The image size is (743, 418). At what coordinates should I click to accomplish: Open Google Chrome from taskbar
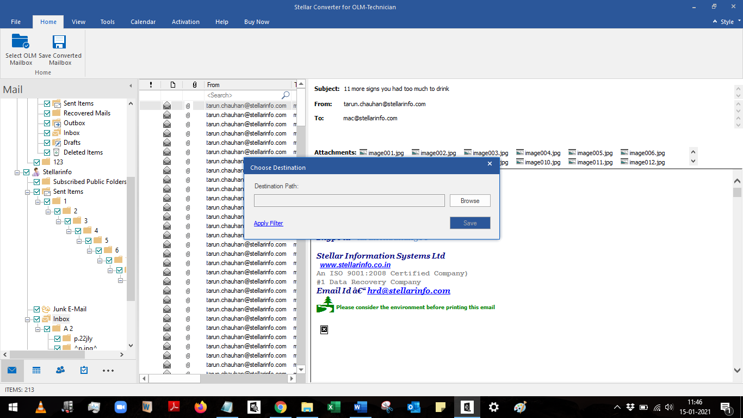pos(280,407)
